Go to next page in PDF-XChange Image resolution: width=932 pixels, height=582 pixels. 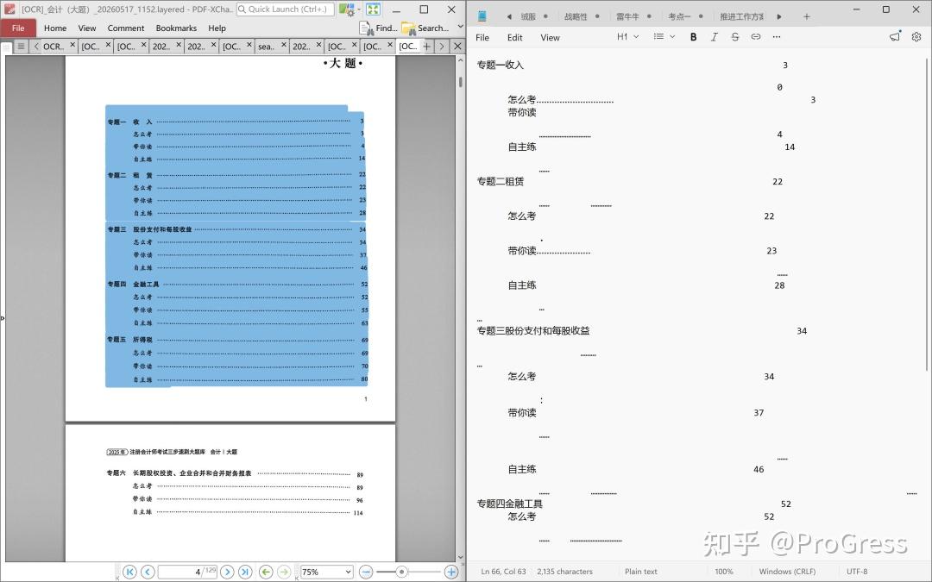click(x=226, y=572)
